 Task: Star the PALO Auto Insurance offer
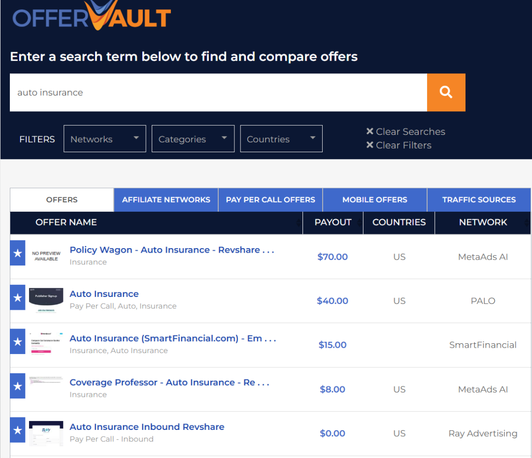coord(18,297)
